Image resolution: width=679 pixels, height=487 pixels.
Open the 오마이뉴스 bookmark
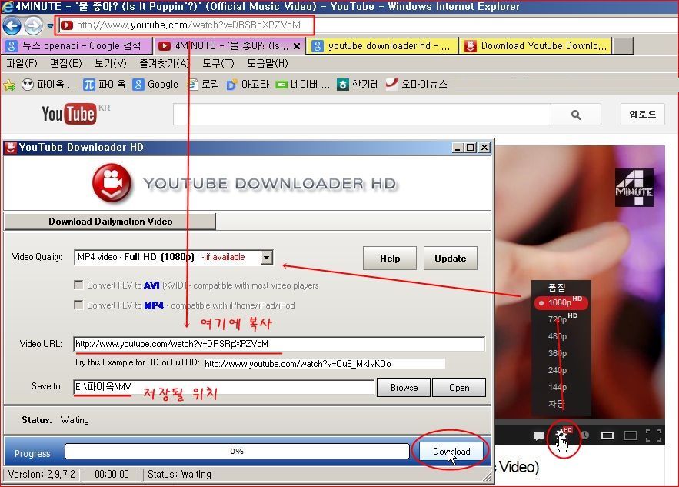416,85
